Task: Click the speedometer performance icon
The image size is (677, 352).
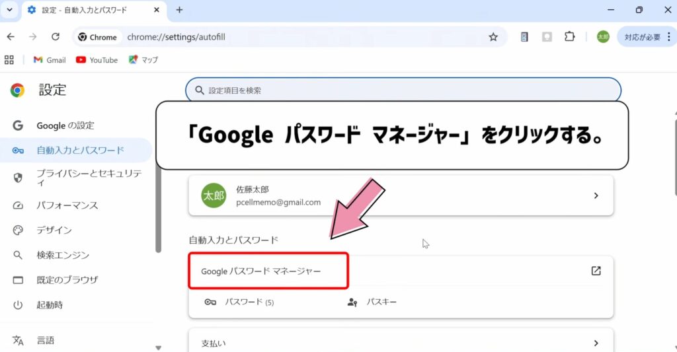Action: coord(18,205)
